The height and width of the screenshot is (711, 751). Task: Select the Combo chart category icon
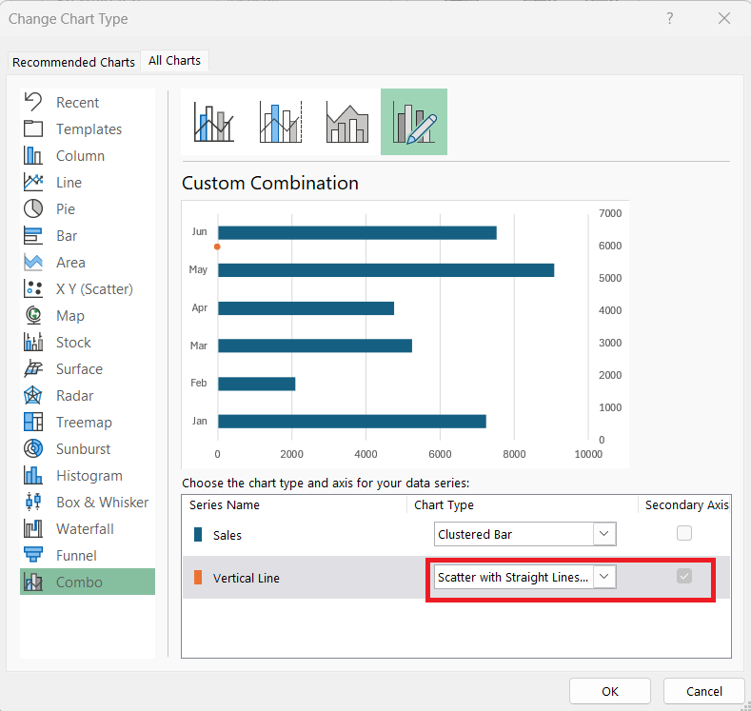33,582
